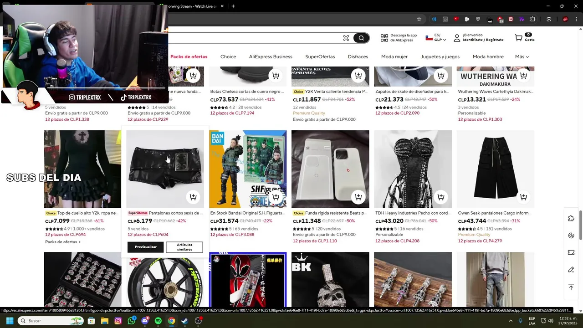This screenshot has width=583, height=328.
Task: Open a new browser tab with plus
Action: pos(233,6)
